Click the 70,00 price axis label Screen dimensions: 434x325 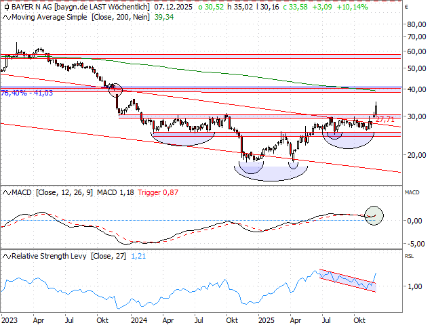pos(416,37)
